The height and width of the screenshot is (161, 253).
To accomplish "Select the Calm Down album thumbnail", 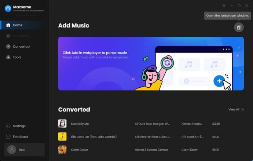I will click(x=62, y=150).
